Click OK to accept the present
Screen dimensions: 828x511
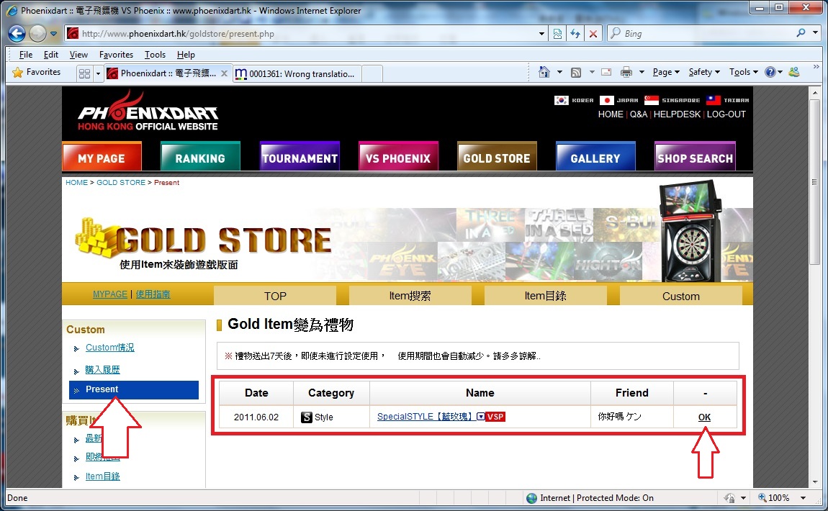coord(704,417)
